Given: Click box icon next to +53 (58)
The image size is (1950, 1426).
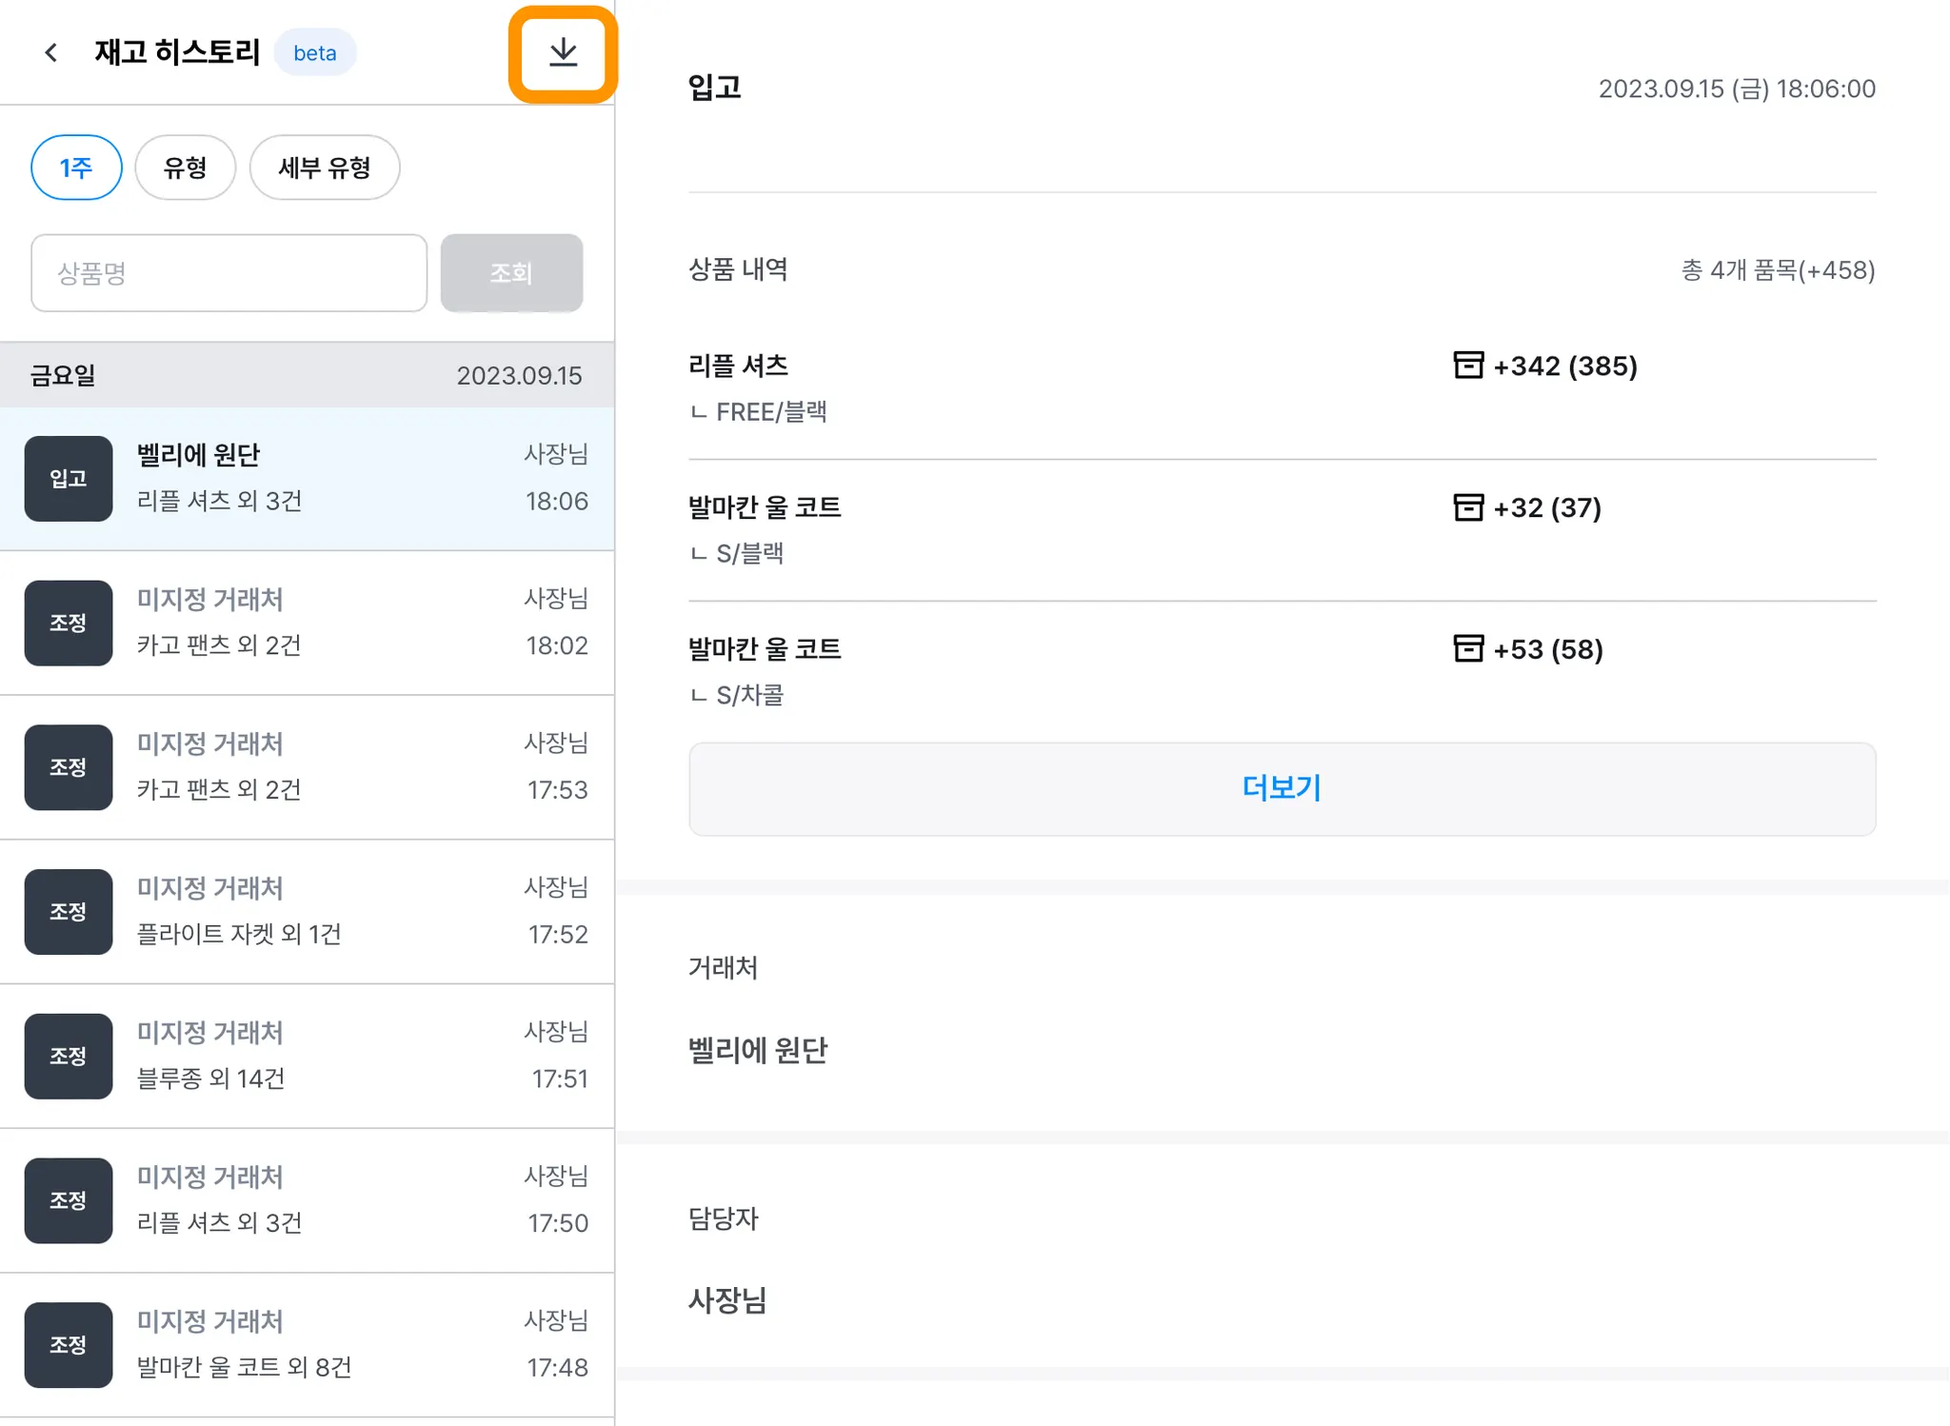Looking at the screenshot, I should tap(1467, 649).
